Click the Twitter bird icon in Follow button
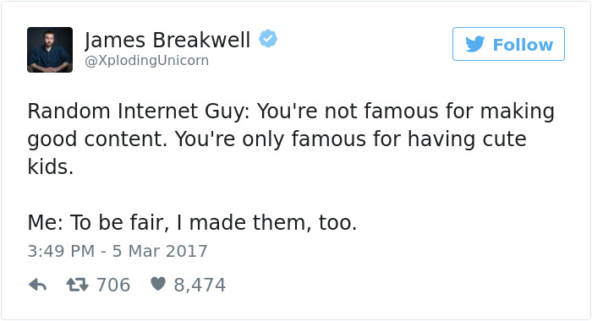 475,44
